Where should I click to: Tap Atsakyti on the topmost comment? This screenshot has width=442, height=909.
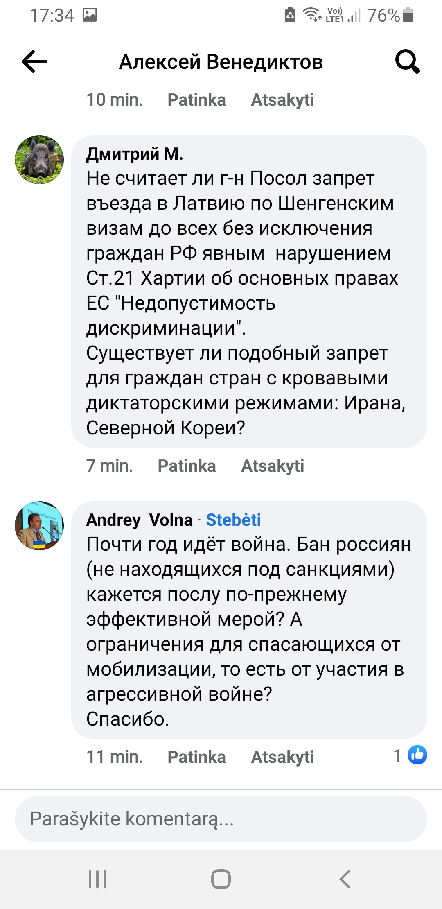(282, 100)
